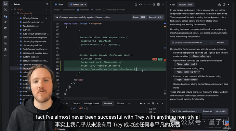The image size is (236, 131).
Task: Open AIDesignTab.tsx in file tree
Action: pyautogui.click(x=30, y=18)
